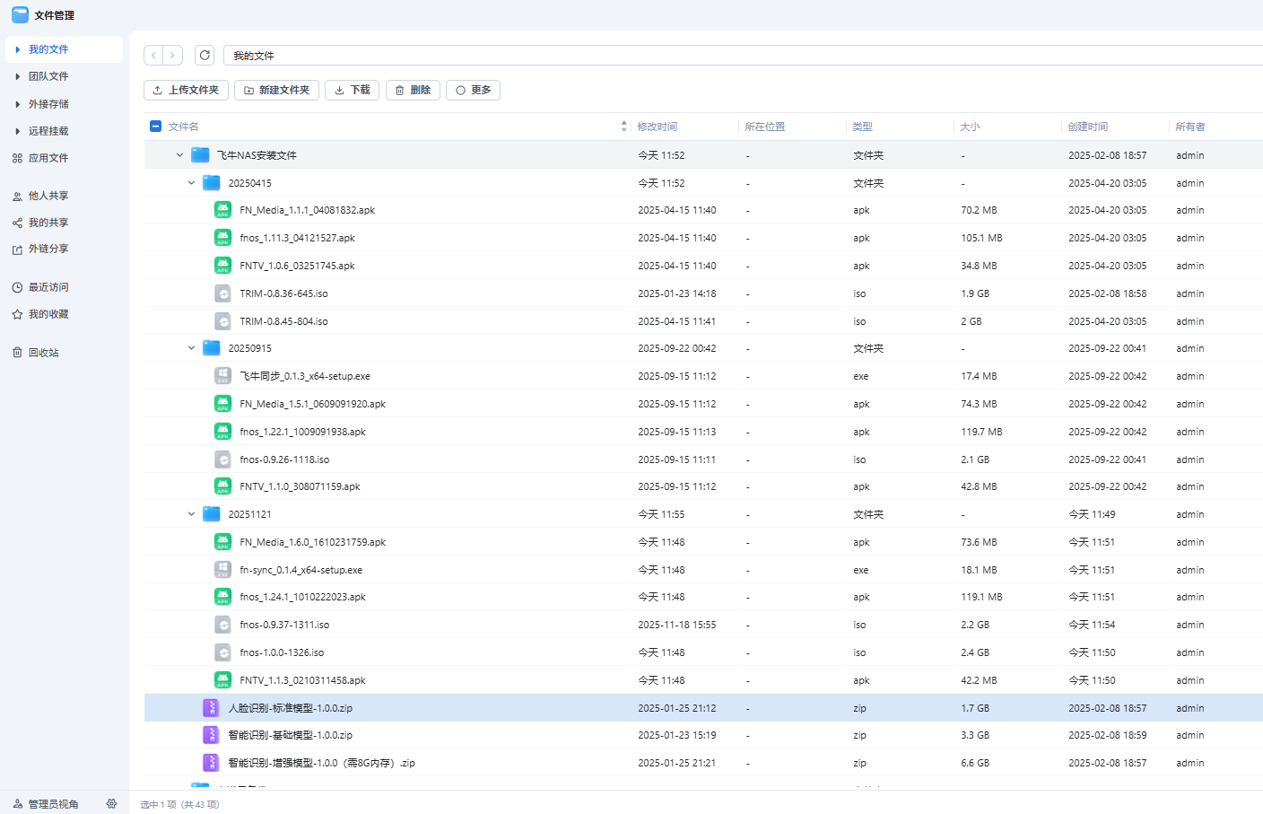Click the 新建文件夹 button
Screen dimensions: 1263x814
point(276,91)
